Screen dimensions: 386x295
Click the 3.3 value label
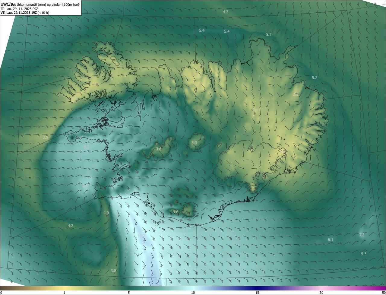[194, 143]
